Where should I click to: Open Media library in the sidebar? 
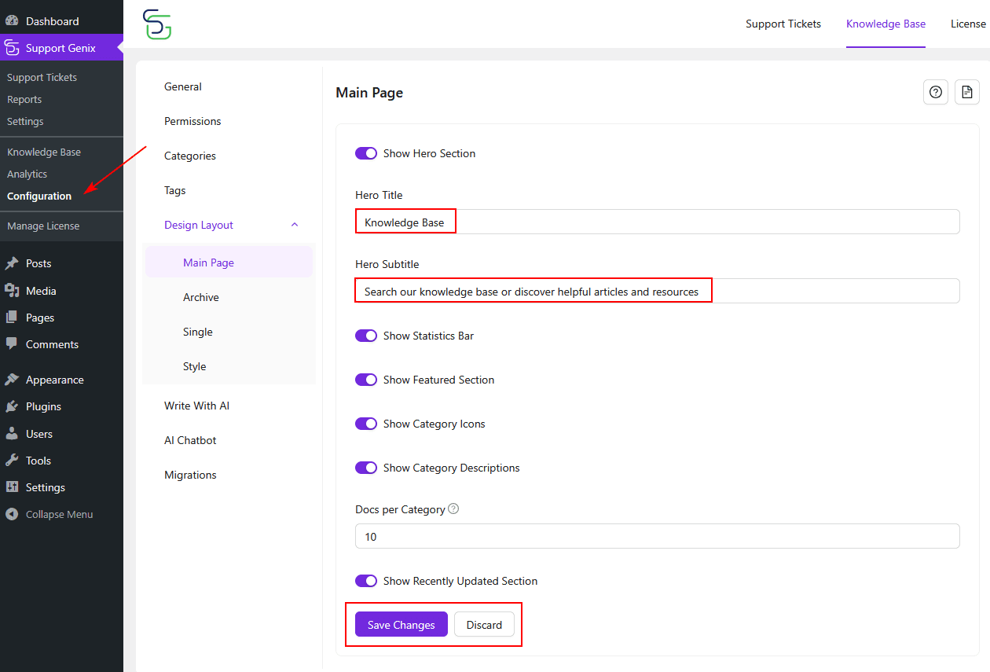[x=41, y=291]
